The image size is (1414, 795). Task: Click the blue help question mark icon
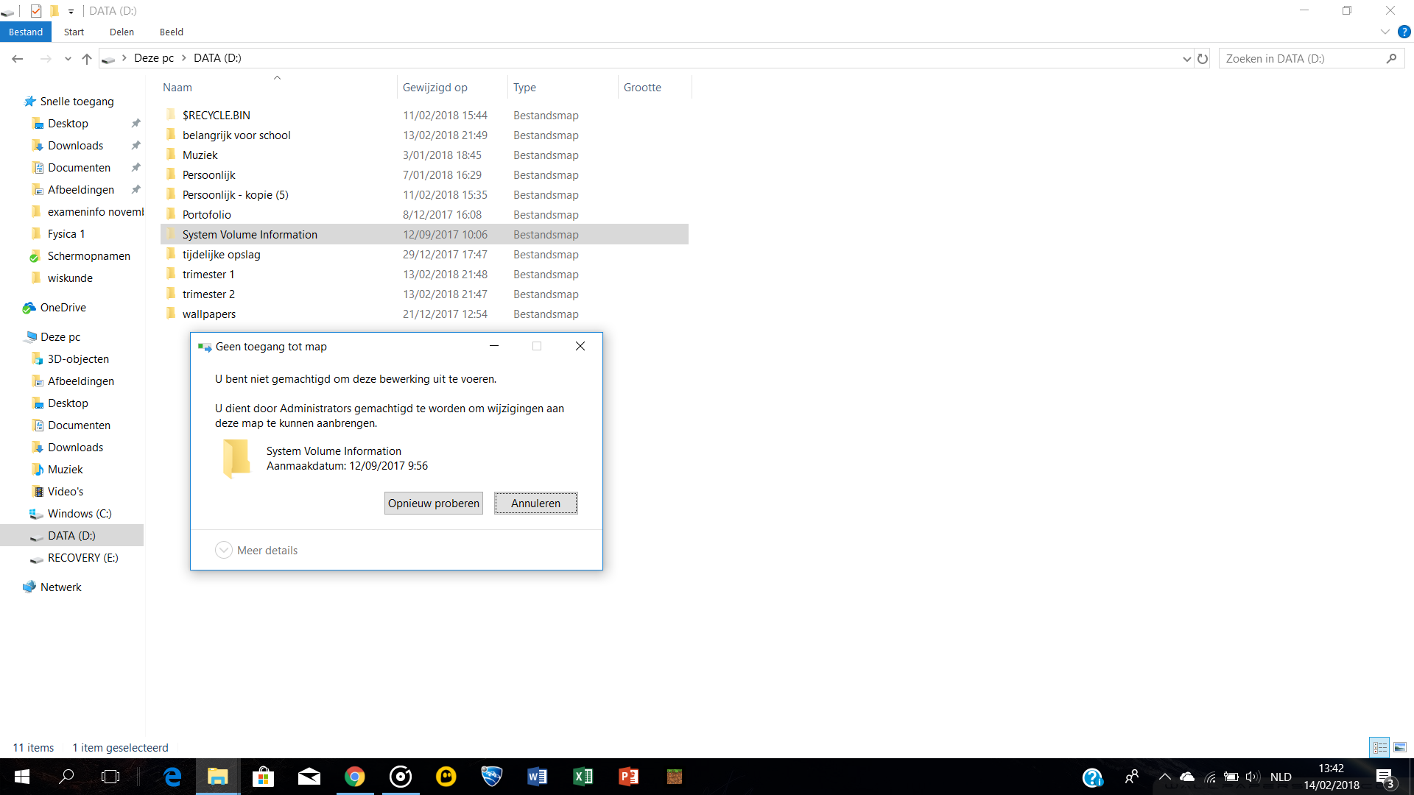(1404, 32)
